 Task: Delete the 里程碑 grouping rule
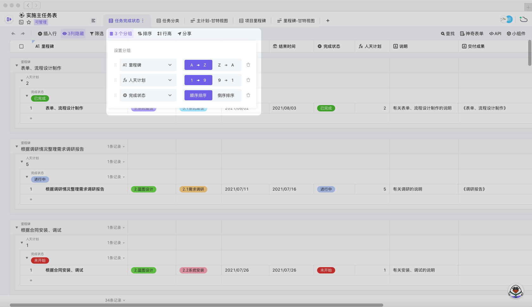coord(248,65)
